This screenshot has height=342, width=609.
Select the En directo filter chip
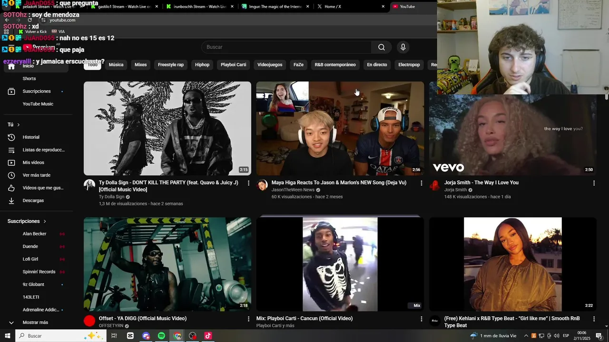(377, 65)
